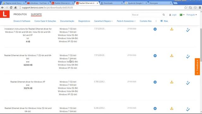Screen dimensions: 202x114
Task: Switch to Infordicas YouTube tab
Action: coord(38,3)
